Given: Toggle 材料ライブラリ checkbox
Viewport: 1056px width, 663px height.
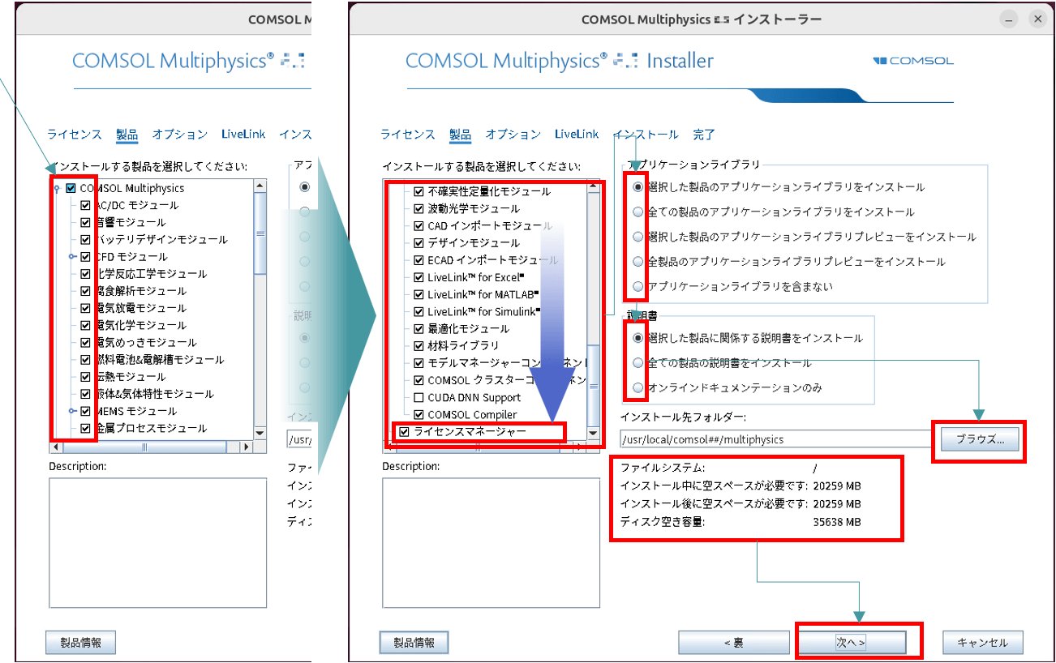Looking at the screenshot, I should click(x=419, y=345).
